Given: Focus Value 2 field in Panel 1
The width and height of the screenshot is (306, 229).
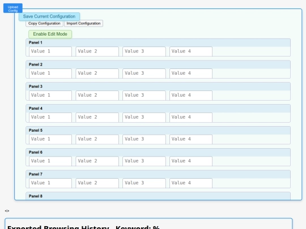Looking at the screenshot, I should [97, 51].
